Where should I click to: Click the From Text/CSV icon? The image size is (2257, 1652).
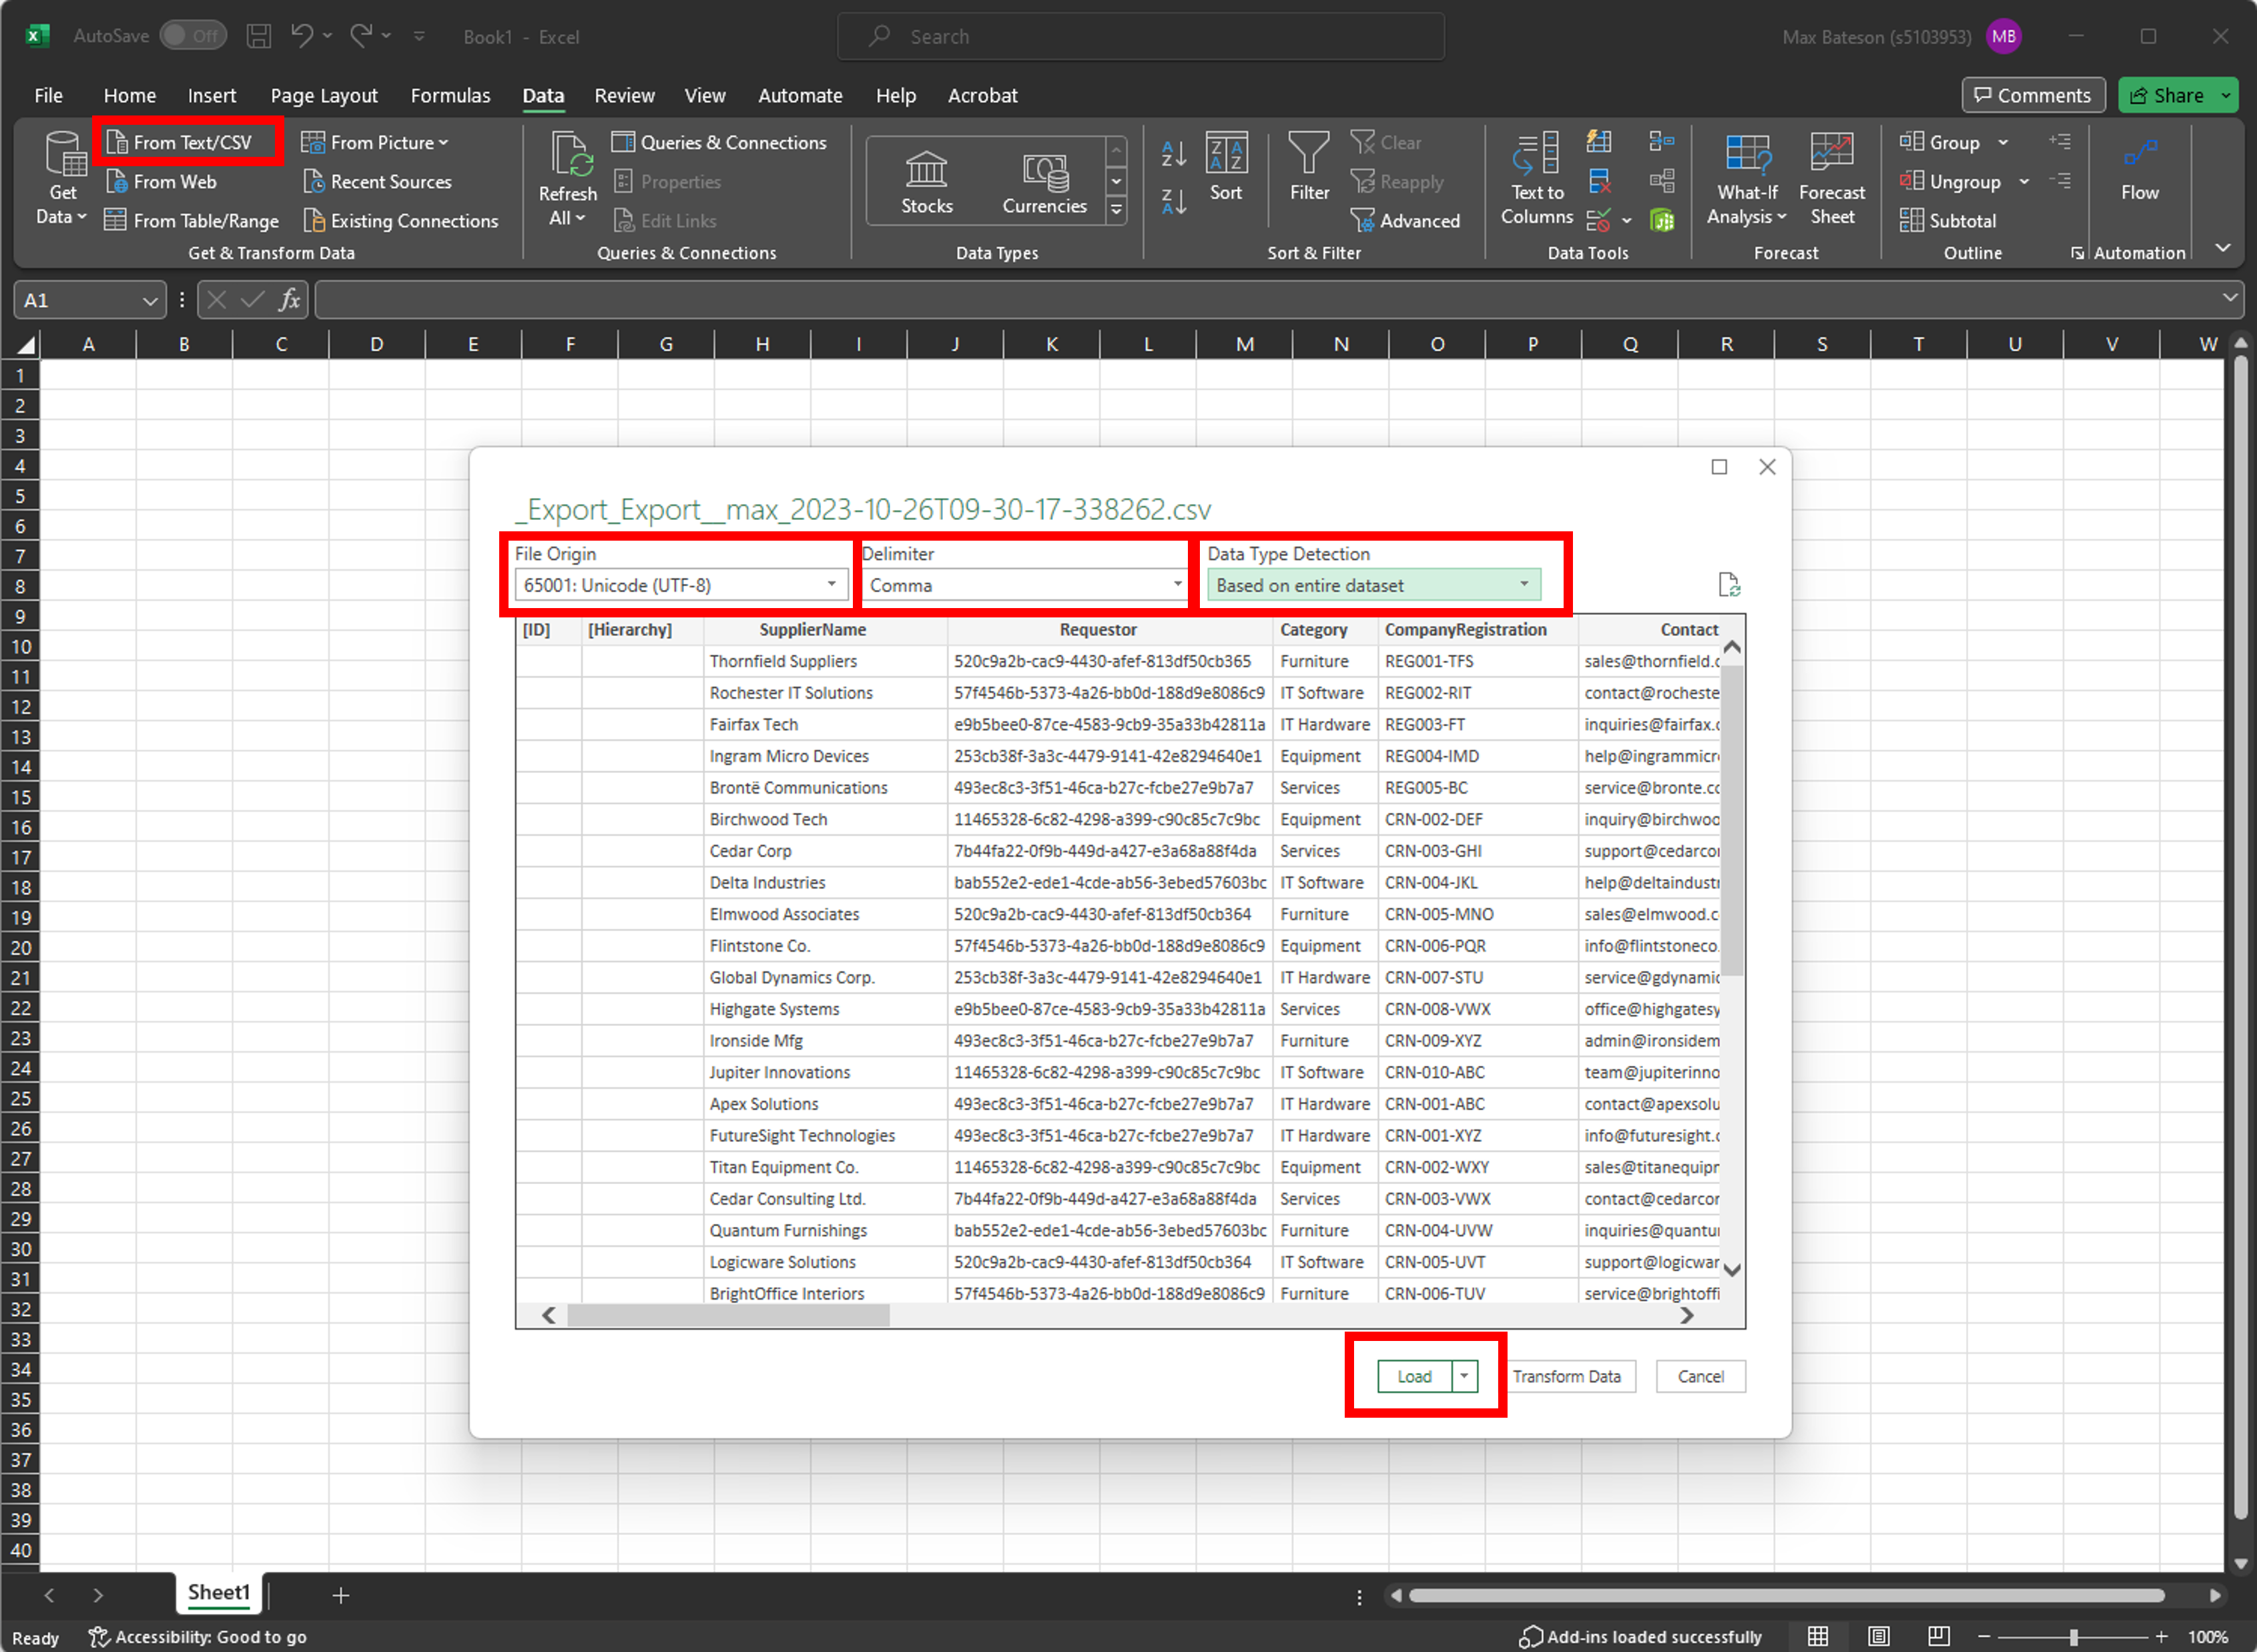coord(117,142)
